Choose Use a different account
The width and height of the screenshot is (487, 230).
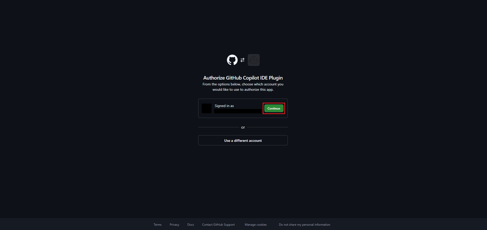click(x=243, y=141)
